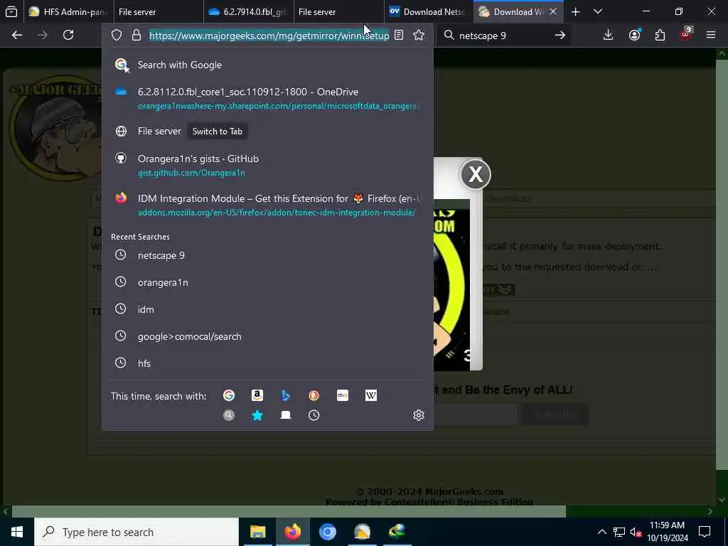Toggle Reader View icon in address bar
The image size is (728, 546).
click(399, 36)
